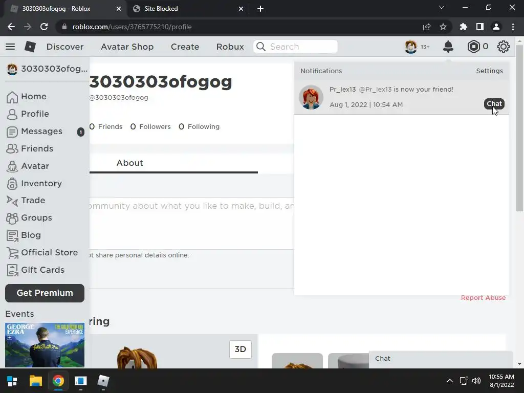
Task: Open the Chrome profile icon
Action: (496, 27)
